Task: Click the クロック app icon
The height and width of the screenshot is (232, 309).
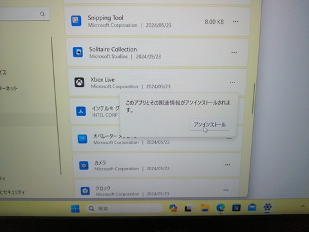Action: 85,191
